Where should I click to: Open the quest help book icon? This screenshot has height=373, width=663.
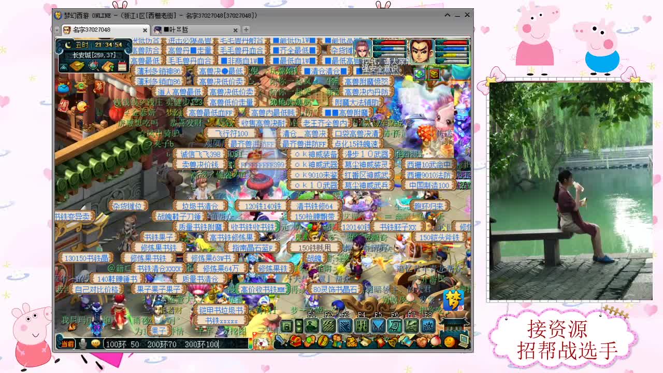pos(108,66)
